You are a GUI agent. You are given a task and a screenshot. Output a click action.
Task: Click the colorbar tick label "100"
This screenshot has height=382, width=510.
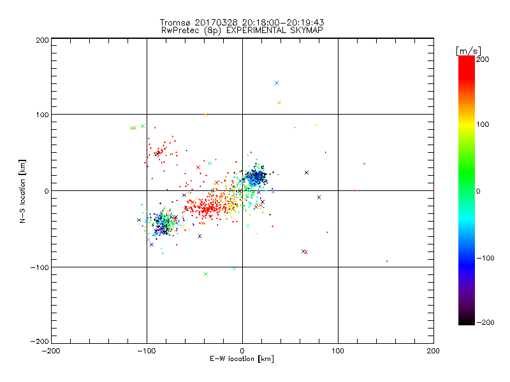point(483,124)
